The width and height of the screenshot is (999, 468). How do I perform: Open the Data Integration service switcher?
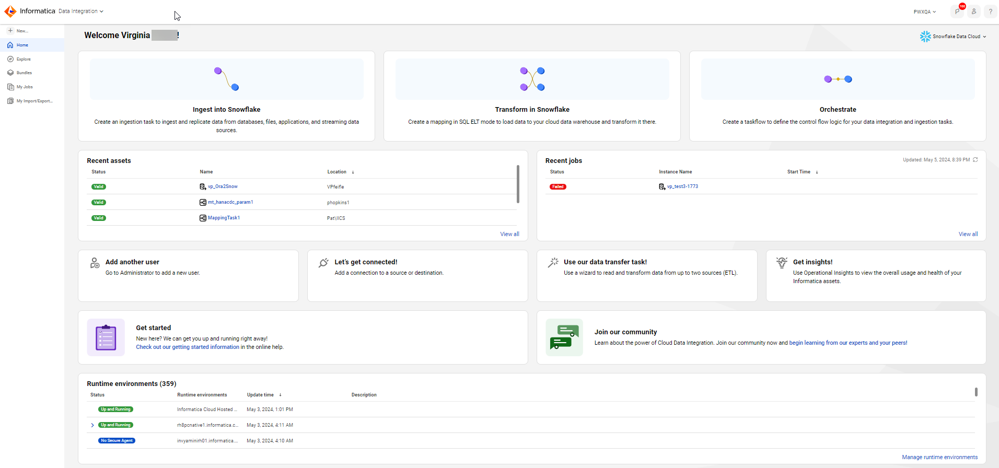pos(81,11)
